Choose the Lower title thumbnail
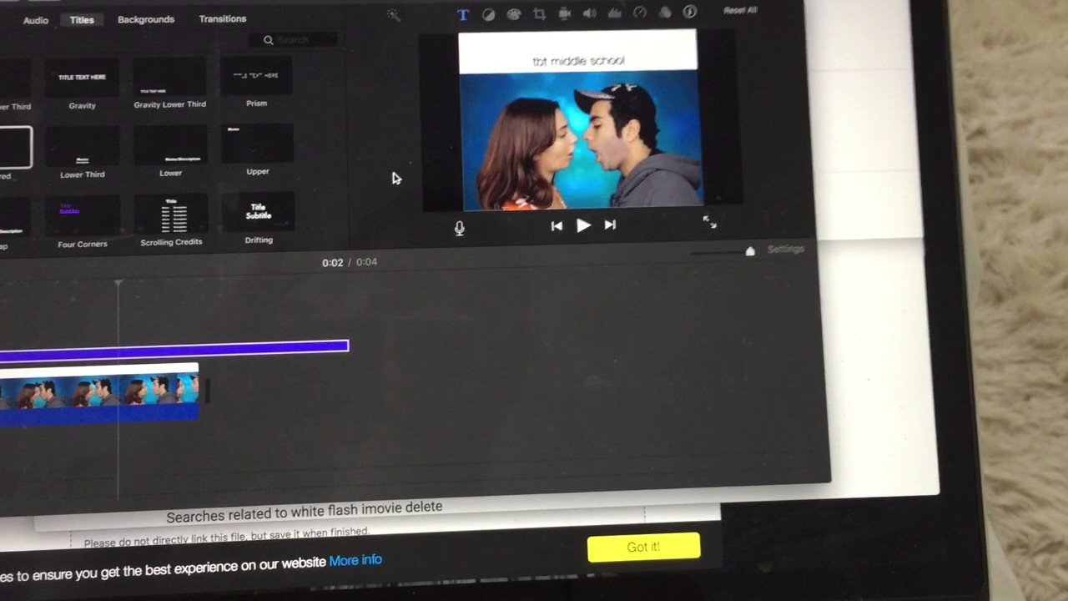Screen dimensions: 1068x601 click(x=170, y=146)
